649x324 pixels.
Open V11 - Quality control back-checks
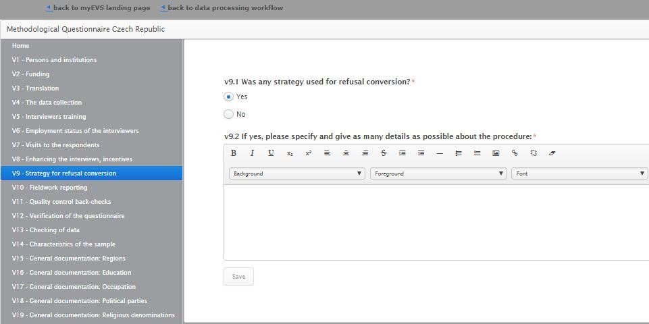[91, 202]
